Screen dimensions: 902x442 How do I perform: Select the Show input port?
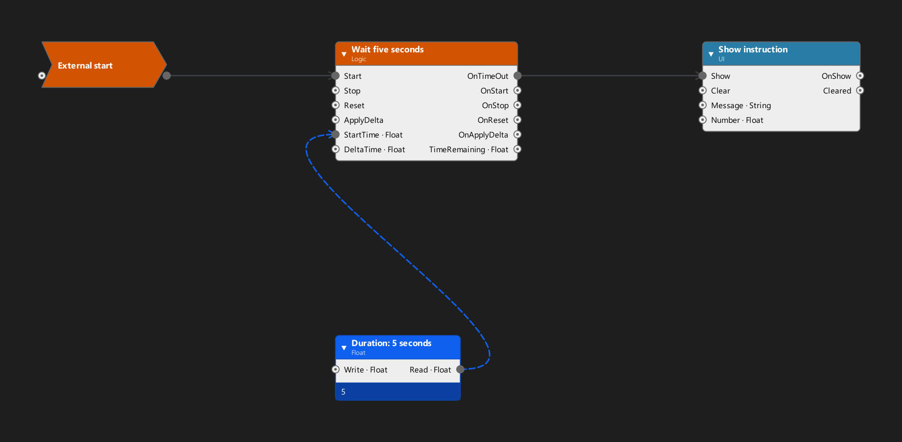point(702,75)
